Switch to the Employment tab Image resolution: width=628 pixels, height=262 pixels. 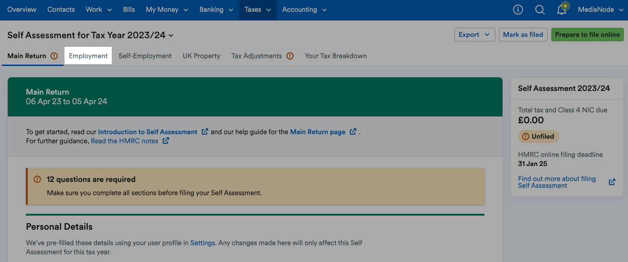[88, 56]
